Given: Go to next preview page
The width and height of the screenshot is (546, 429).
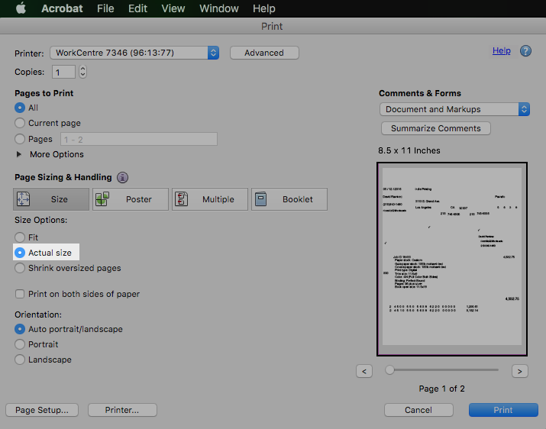Looking at the screenshot, I should pyautogui.click(x=520, y=371).
